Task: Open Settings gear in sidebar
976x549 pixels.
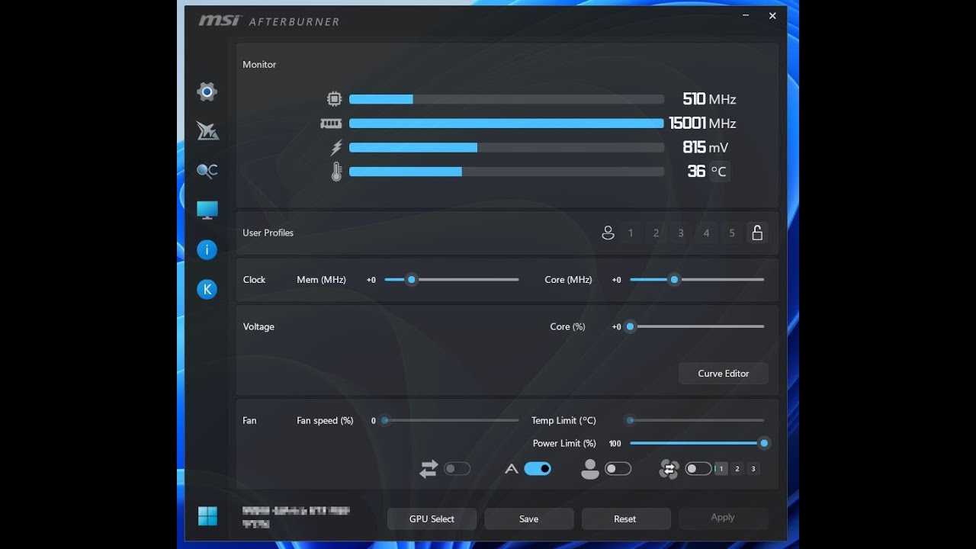Action: (x=207, y=92)
